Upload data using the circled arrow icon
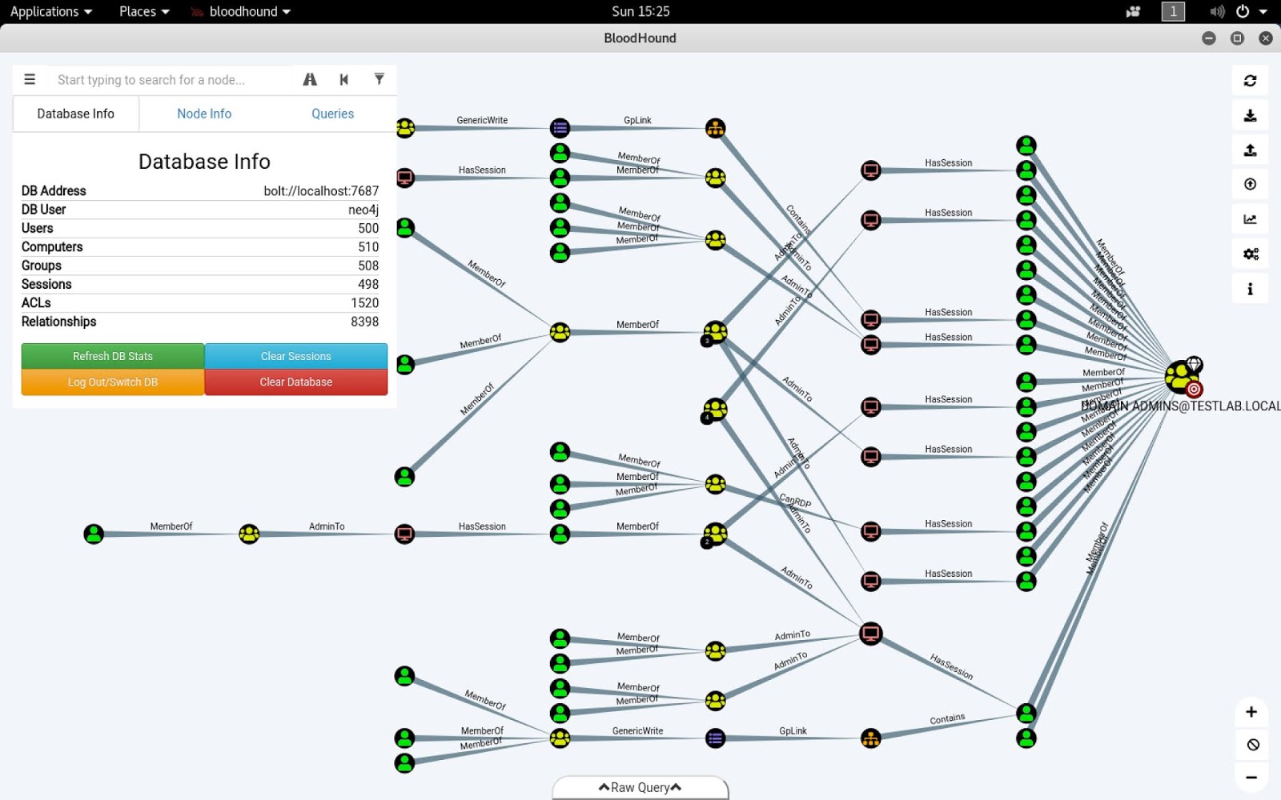This screenshot has height=800, width=1281. pos(1250,183)
